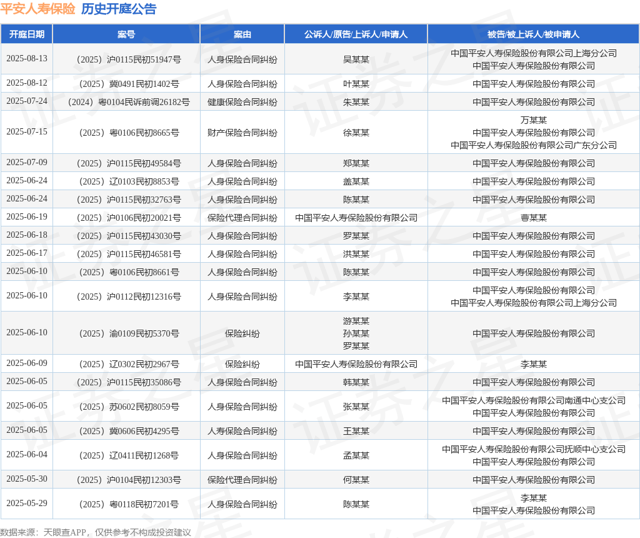Click case number 冀0491民初1402号
Image resolution: width=640 pixels, height=538 pixels.
(x=129, y=84)
